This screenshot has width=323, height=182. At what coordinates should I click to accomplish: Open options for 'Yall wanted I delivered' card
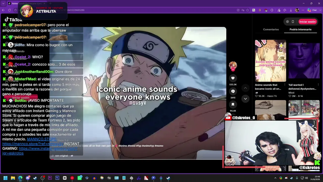318,85
